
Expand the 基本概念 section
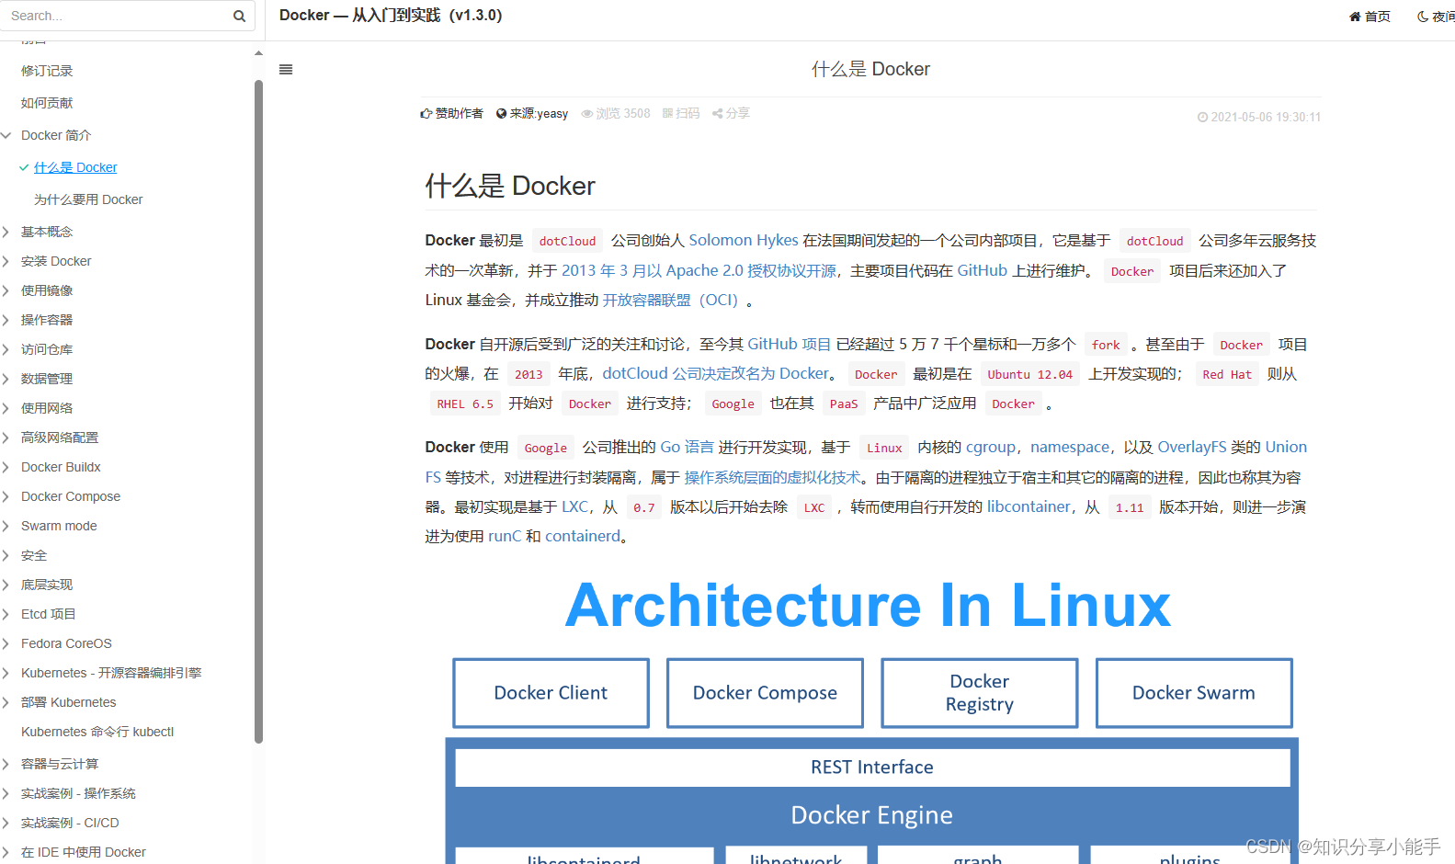pos(6,232)
